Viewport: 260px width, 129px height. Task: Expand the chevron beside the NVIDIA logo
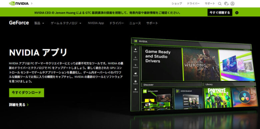point(32,3)
